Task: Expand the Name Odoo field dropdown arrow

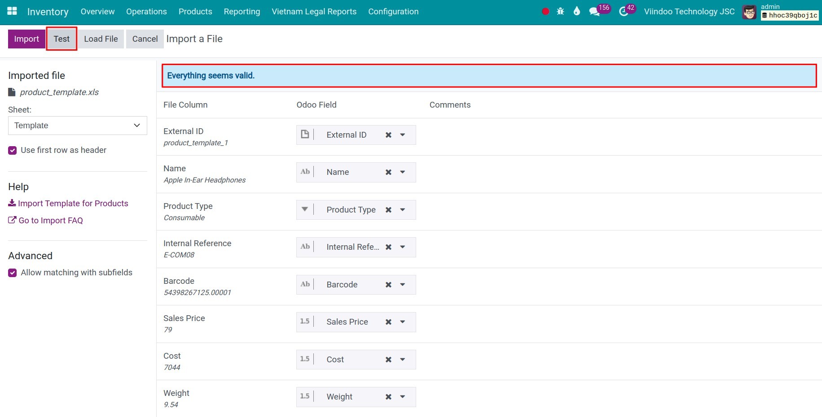Action: (x=403, y=172)
